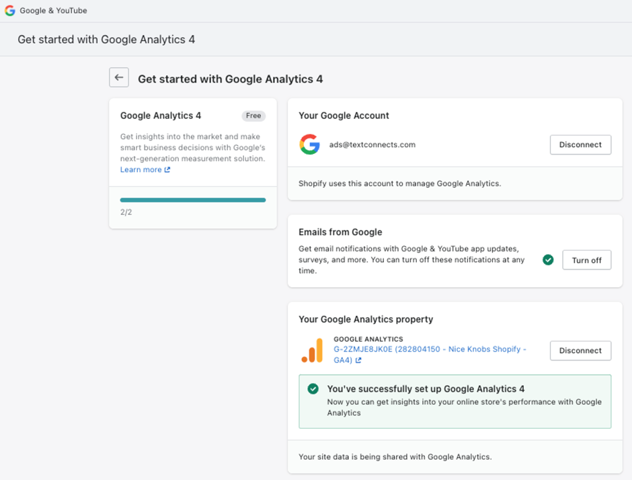Click the successfully set up banner message
Image resolution: width=632 pixels, height=480 pixels.
[425, 389]
